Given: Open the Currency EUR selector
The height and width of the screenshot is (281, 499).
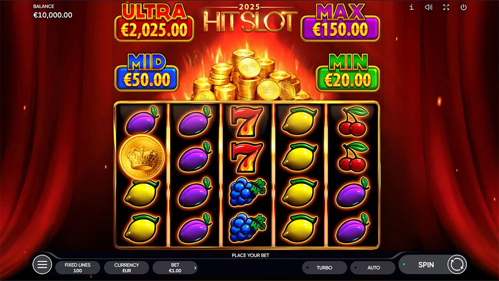Looking at the screenshot, I should [x=126, y=268].
